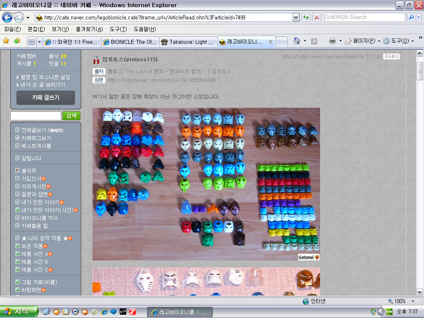Open recent pages dropdown next to Forward
The height and width of the screenshot is (318, 424).
click(28, 18)
